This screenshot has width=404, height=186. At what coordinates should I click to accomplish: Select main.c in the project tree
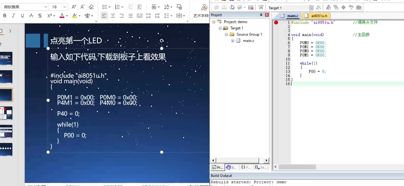pyautogui.click(x=248, y=41)
